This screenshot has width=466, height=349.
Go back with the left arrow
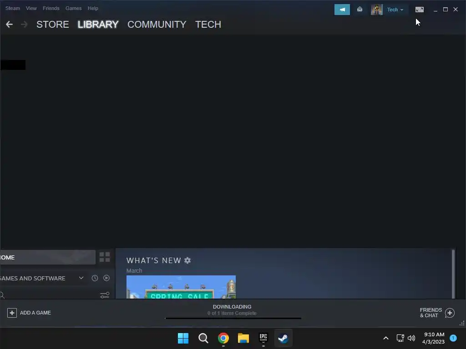click(9, 25)
